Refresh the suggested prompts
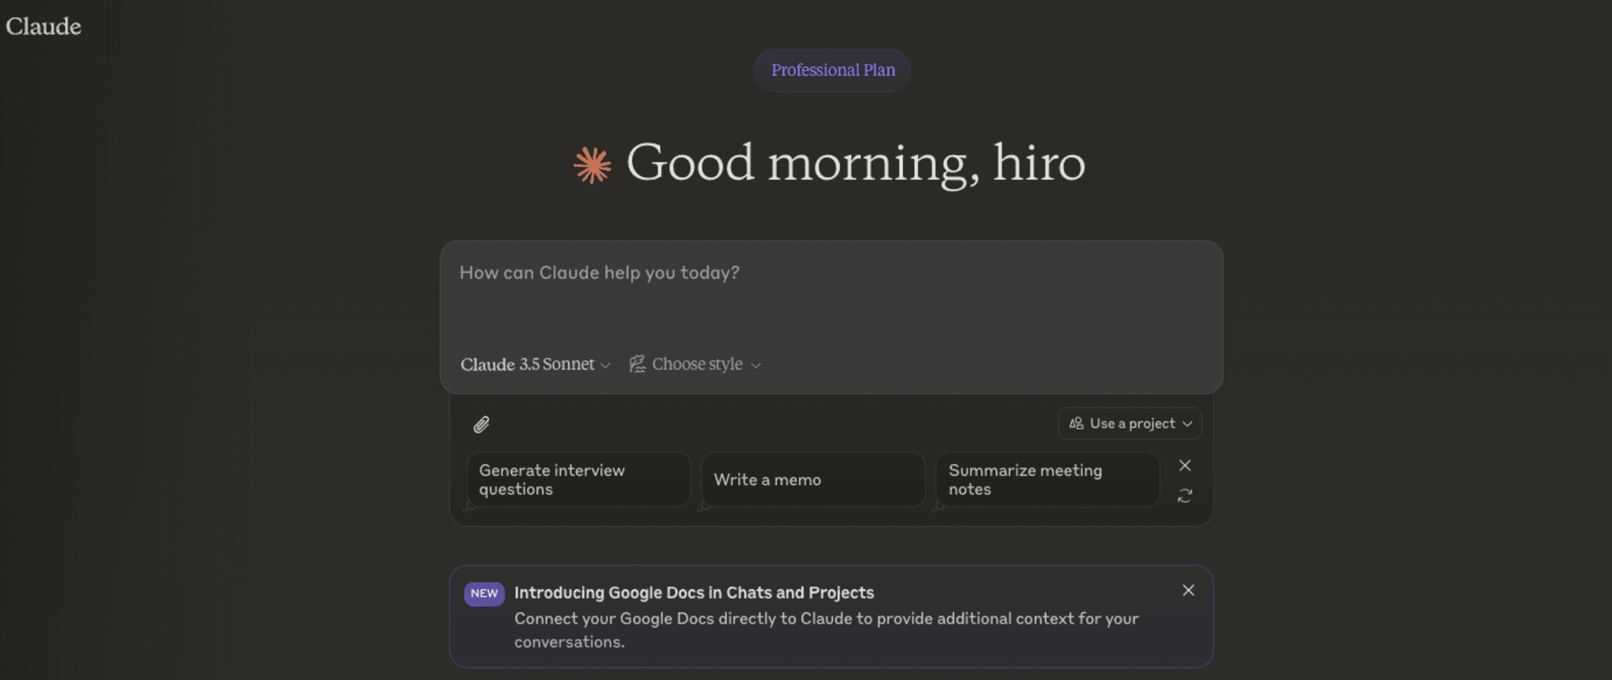This screenshot has height=680, width=1612. 1185,496
